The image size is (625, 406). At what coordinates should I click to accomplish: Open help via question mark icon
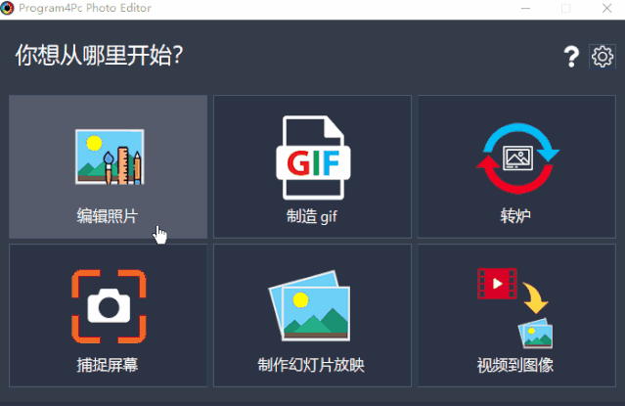(571, 57)
